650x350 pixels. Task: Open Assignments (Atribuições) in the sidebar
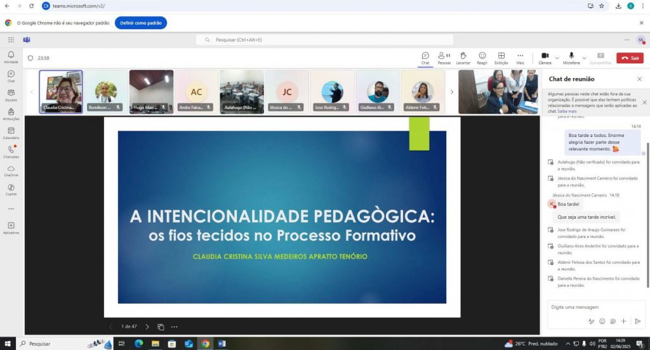(11, 114)
